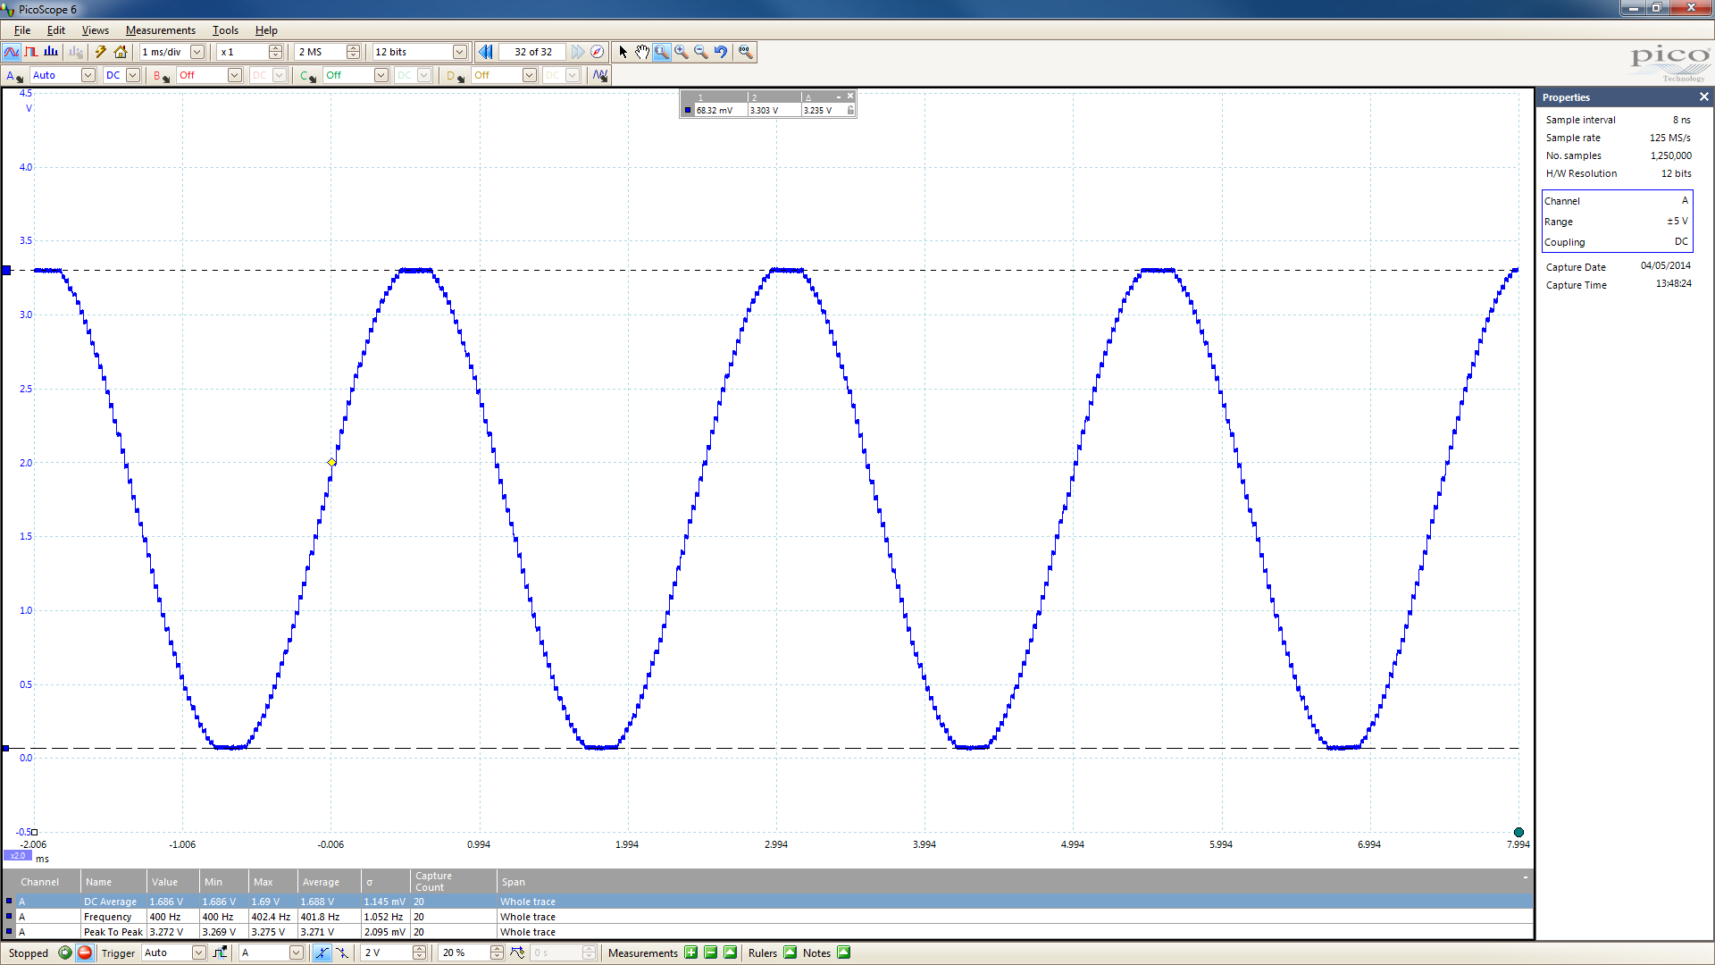Adjust 20 % pre-trigger stepper
The width and height of the screenshot is (1715, 965).
(496, 952)
